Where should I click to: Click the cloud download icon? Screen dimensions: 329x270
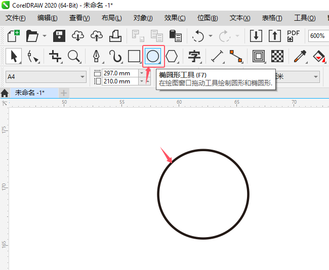click(78, 36)
